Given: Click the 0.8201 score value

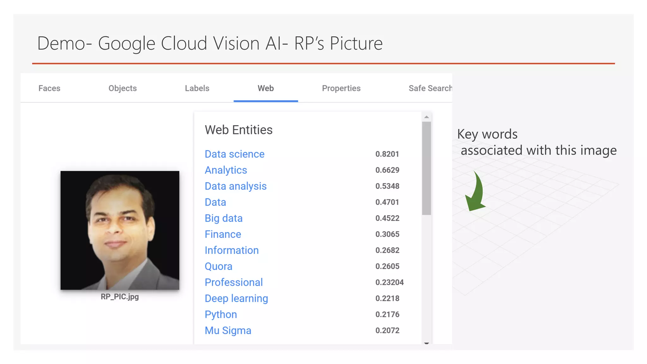Looking at the screenshot, I should [387, 154].
